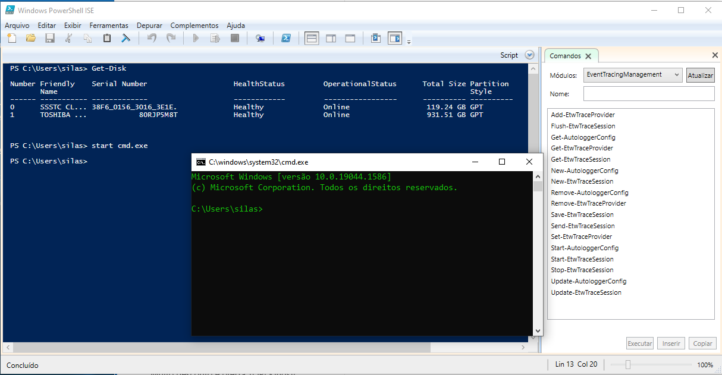722x375 pixels.
Task: Select the Stop-EtwTraceSession cmdlet
Action: click(x=581, y=270)
